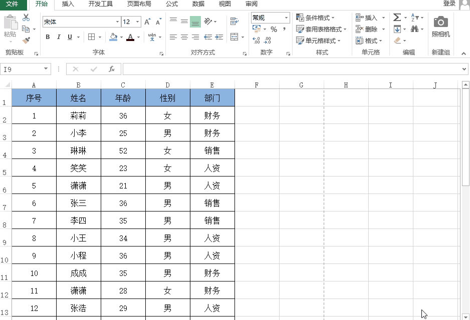Select the Format Painter icon
The image size is (470, 320).
tap(26, 40)
